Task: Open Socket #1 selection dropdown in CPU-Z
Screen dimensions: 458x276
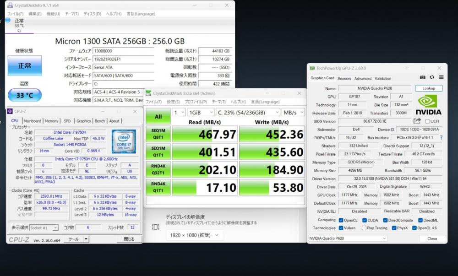Action: coord(44,227)
